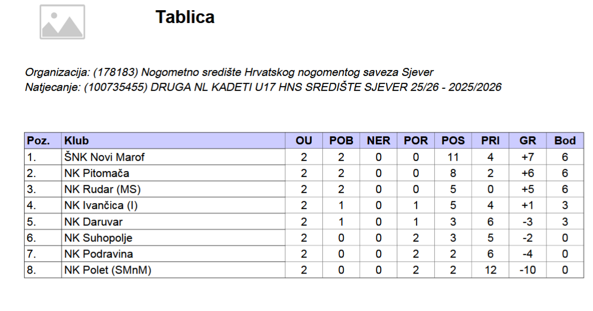
Task: Click the GR column header
Action: [528, 141]
